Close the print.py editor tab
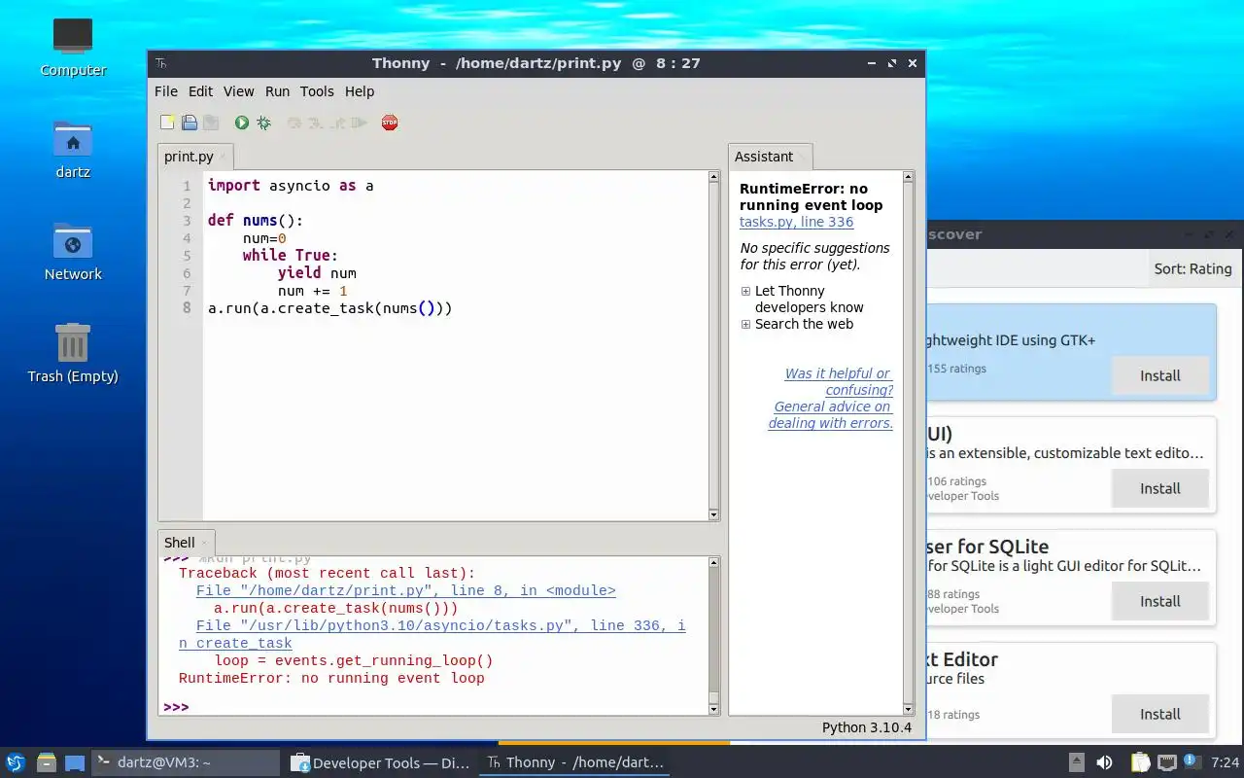Viewport: 1244px width, 778px height. tap(223, 157)
